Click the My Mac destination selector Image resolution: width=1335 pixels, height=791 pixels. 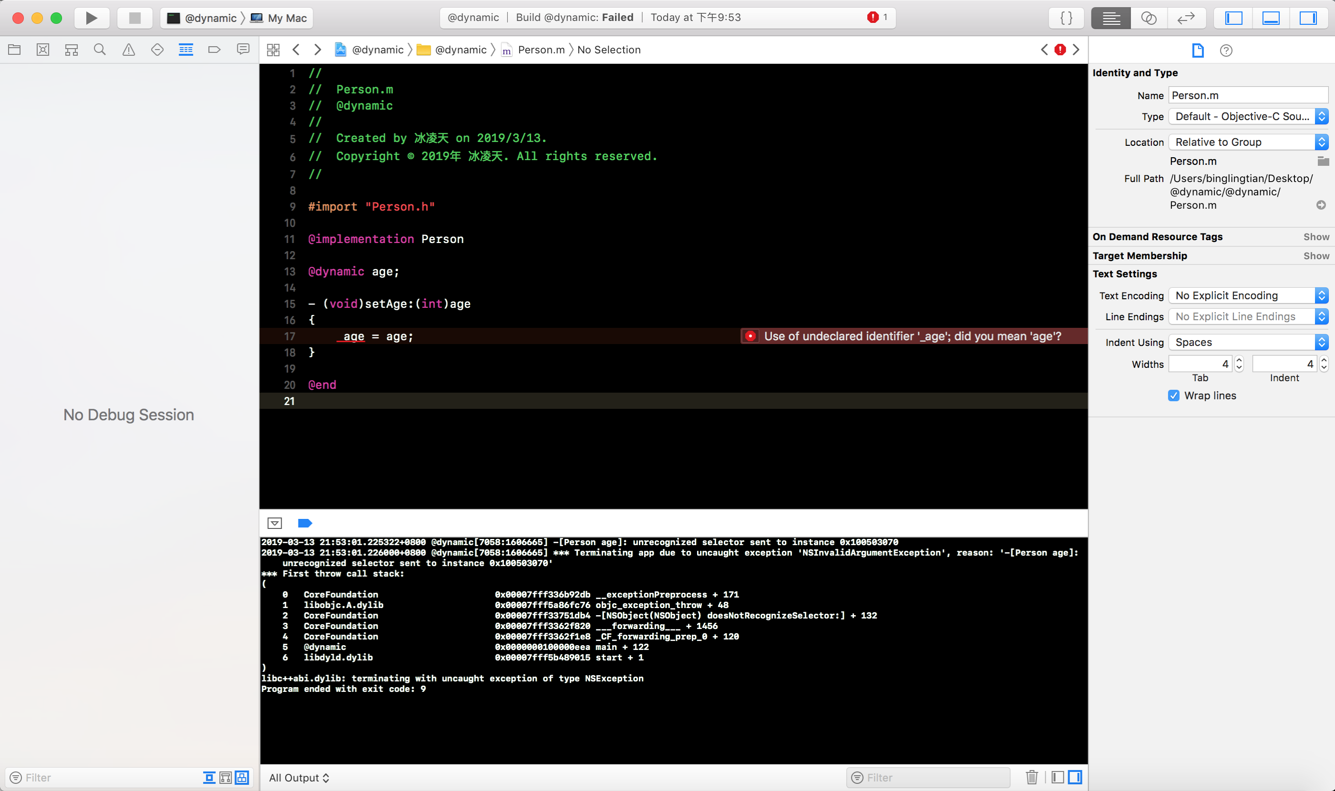tap(287, 18)
